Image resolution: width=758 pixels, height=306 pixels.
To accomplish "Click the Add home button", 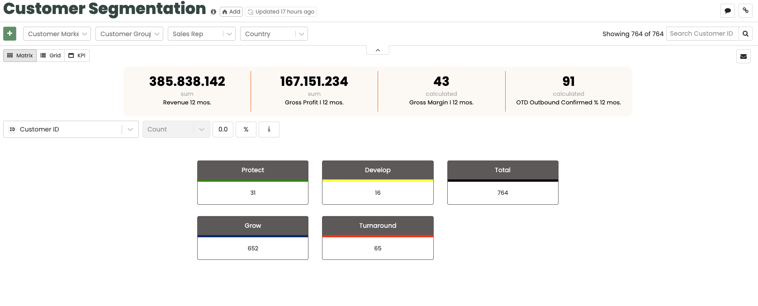I will (x=231, y=12).
